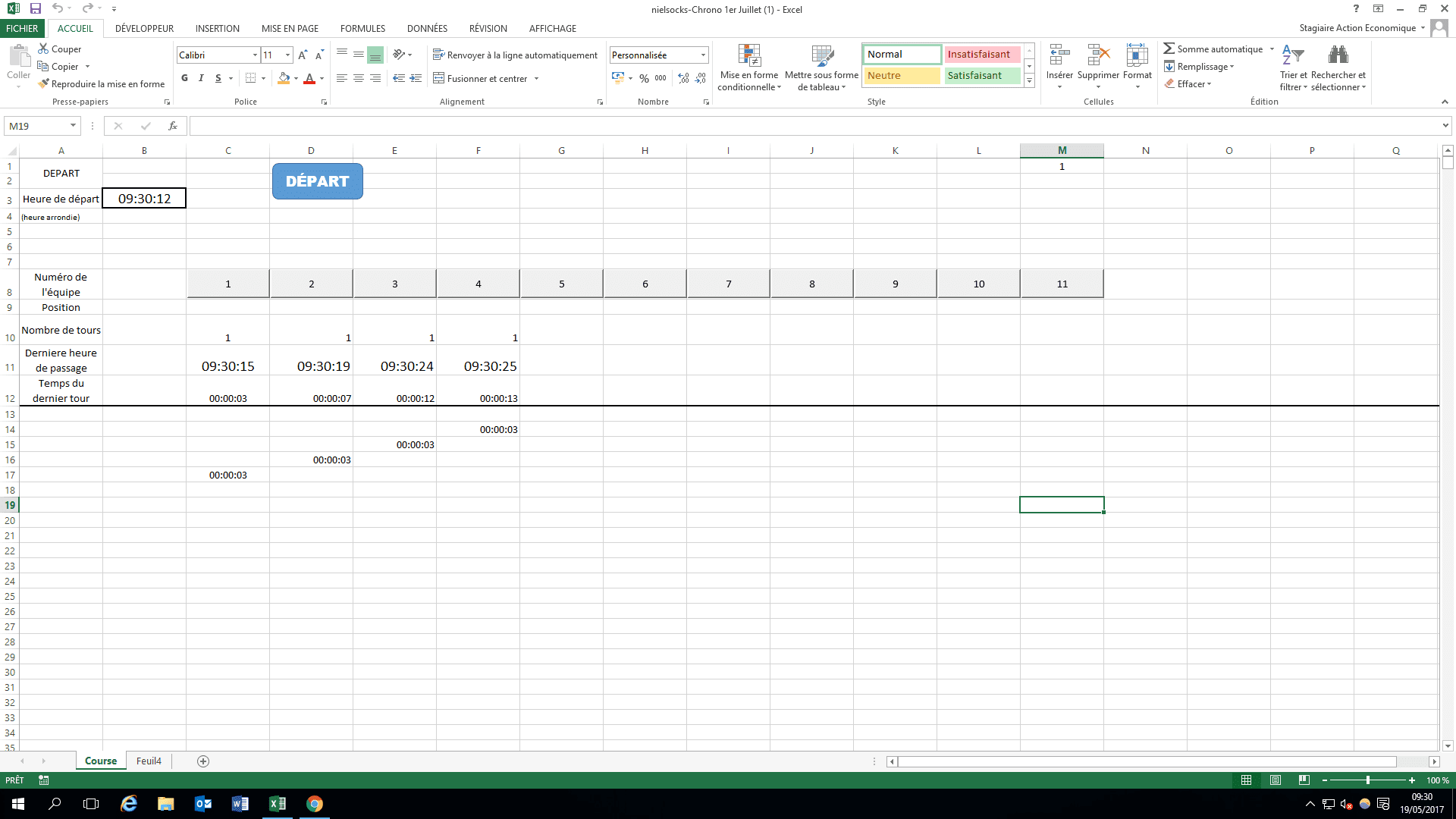Click team number 5 button
Screen dimensions: 1456x819
coord(562,284)
